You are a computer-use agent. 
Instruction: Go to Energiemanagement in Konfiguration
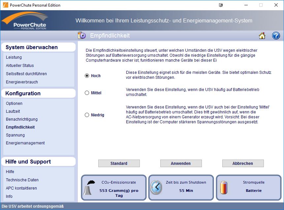coord(25,143)
